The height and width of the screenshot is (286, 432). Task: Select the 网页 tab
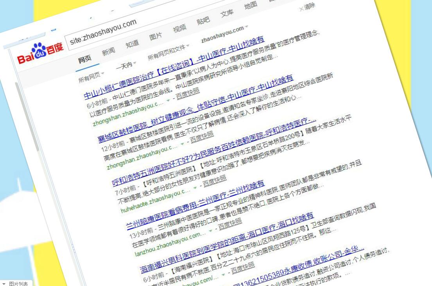click(84, 59)
